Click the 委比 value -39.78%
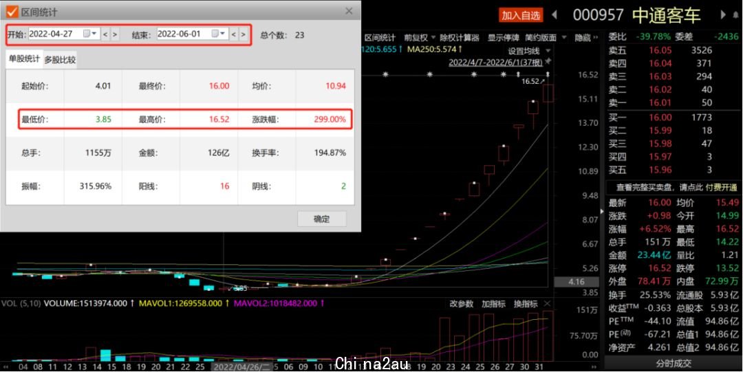Image resolution: width=743 pixels, height=372 pixels. click(x=654, y=36)
